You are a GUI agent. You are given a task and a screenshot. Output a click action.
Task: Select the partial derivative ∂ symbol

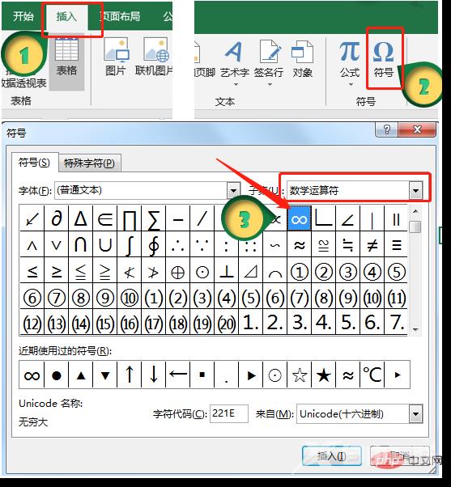tap(57, 219)
